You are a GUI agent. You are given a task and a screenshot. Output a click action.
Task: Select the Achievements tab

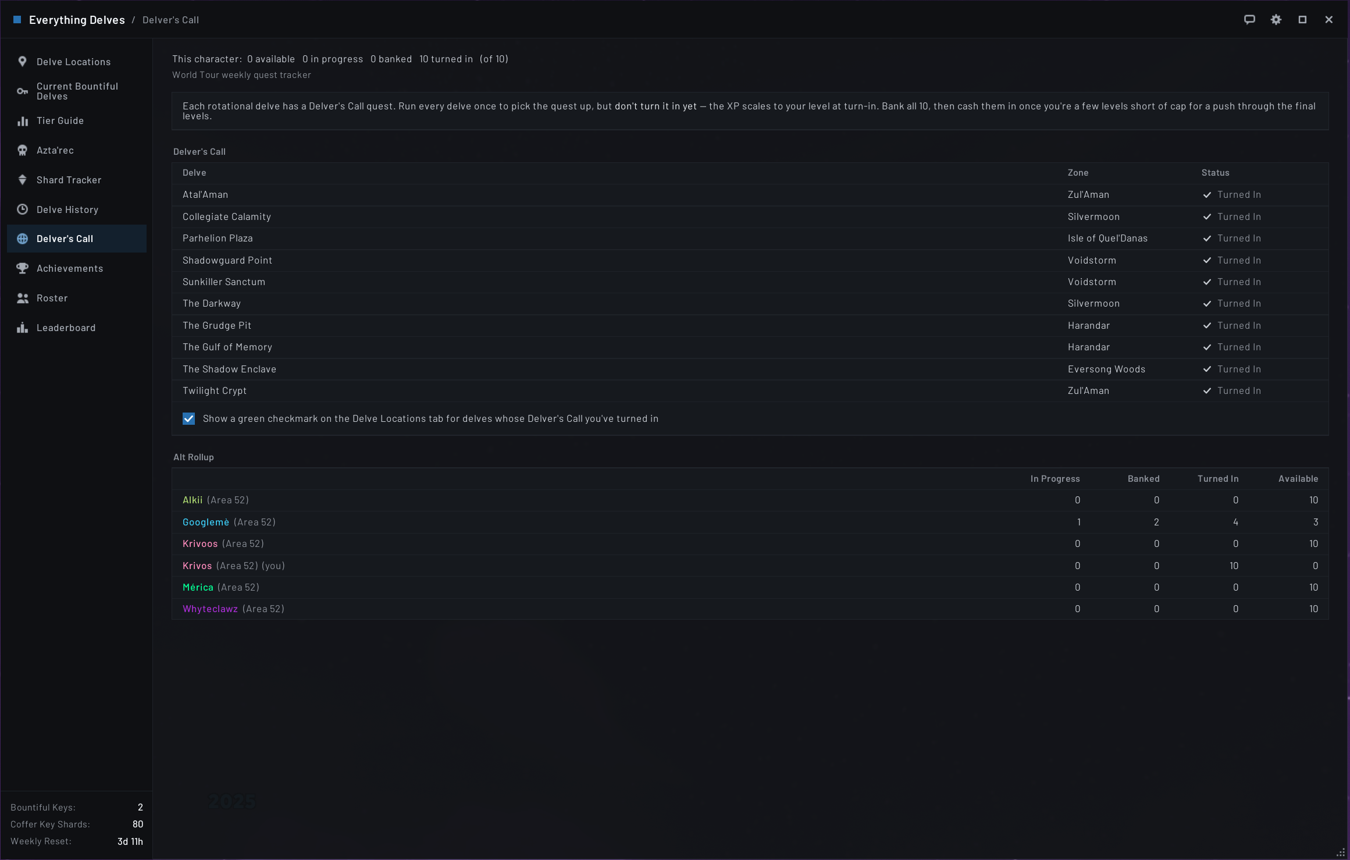pos(77,269)
